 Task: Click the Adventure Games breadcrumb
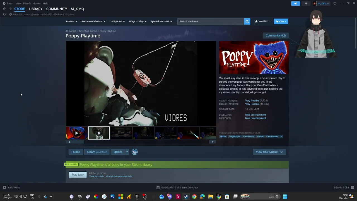pos(88,31)
